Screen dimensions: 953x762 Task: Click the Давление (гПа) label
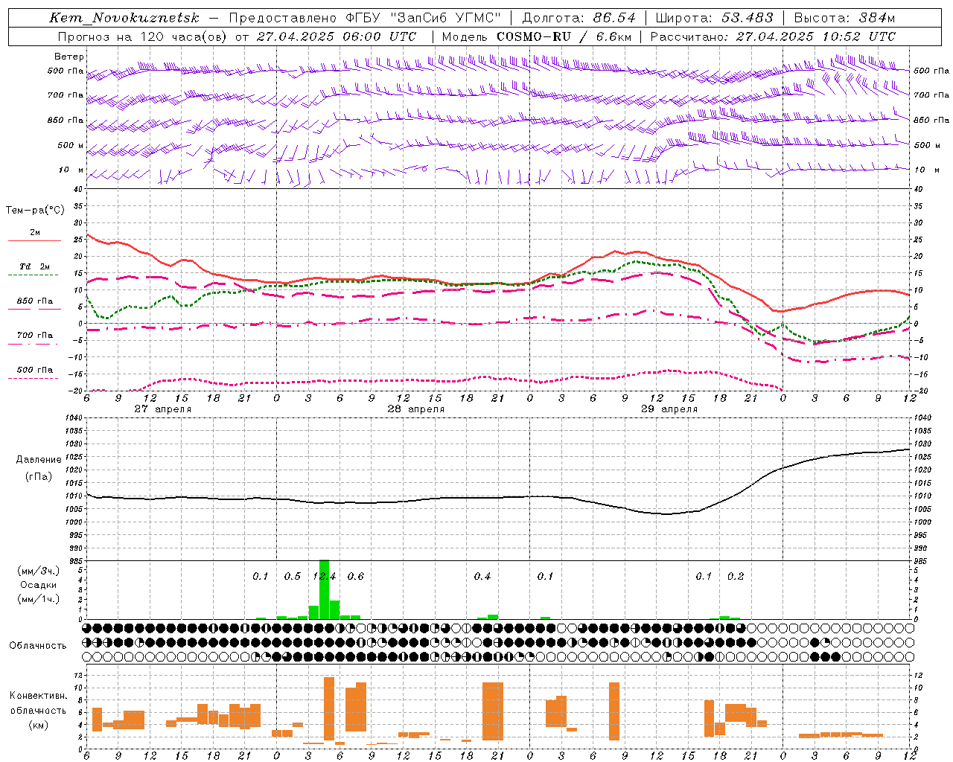click(x=39, y=468)
